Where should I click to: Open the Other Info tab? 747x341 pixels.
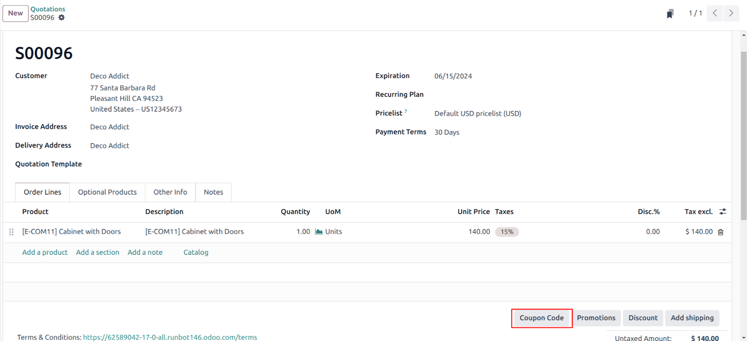click(170, 192)
